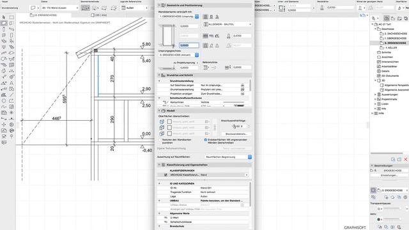409x230 pixels.
Task: Adjust the Aktiv slider in trace palette
Action: pos(392,219)
